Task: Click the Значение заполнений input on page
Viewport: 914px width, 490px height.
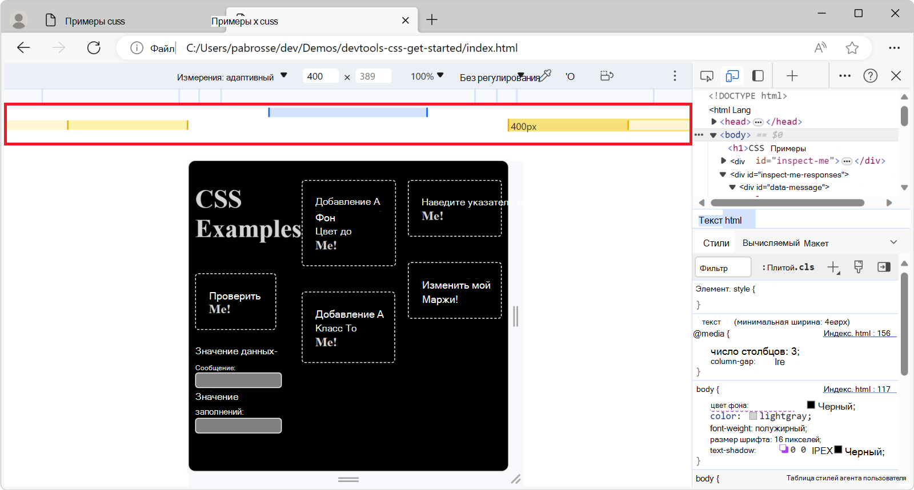Action: [238, 426]
